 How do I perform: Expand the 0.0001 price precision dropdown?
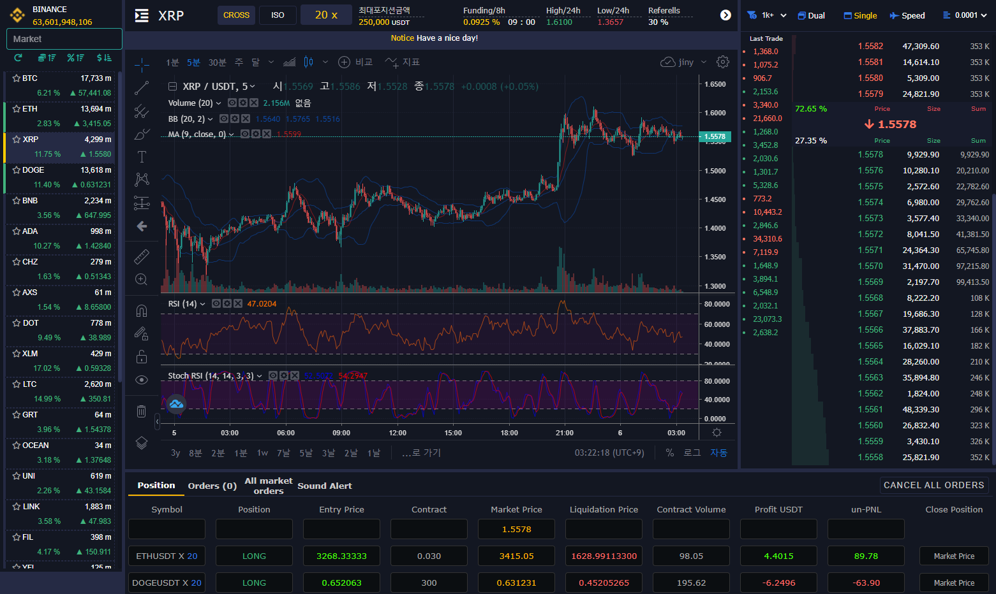tap(965, 15)
